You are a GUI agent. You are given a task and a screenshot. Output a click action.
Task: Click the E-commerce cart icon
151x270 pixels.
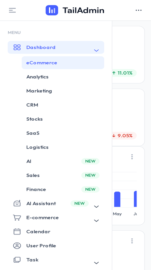click(x=17, y=217)
